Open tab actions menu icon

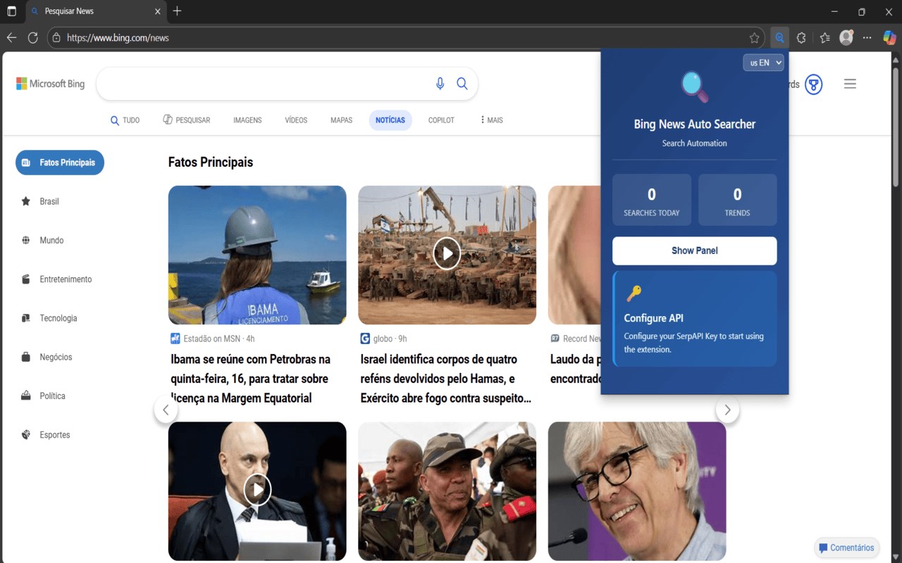[11, 11]
